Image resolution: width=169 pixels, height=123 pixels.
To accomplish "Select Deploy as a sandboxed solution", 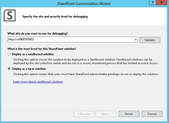I will point(9,54).
